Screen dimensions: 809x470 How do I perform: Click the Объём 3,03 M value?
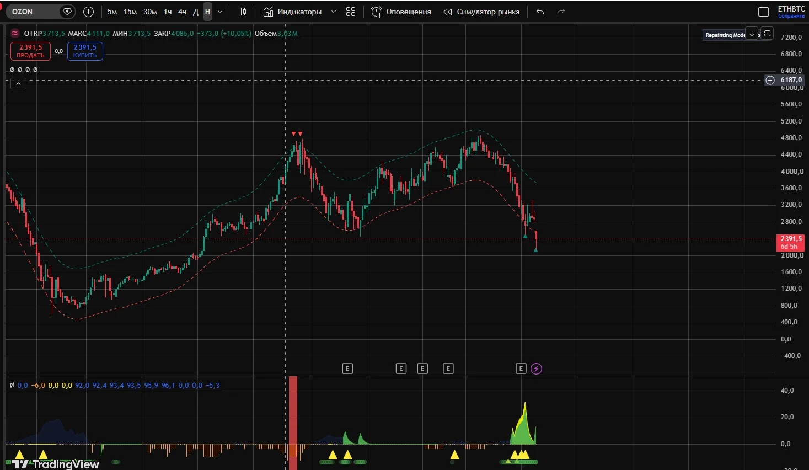click(x=276, y=34)
